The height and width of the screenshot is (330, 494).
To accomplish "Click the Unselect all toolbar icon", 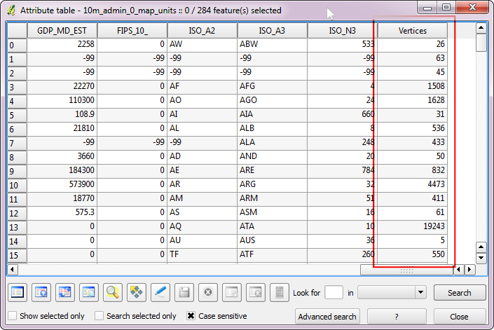I will (x=18, y=293).
